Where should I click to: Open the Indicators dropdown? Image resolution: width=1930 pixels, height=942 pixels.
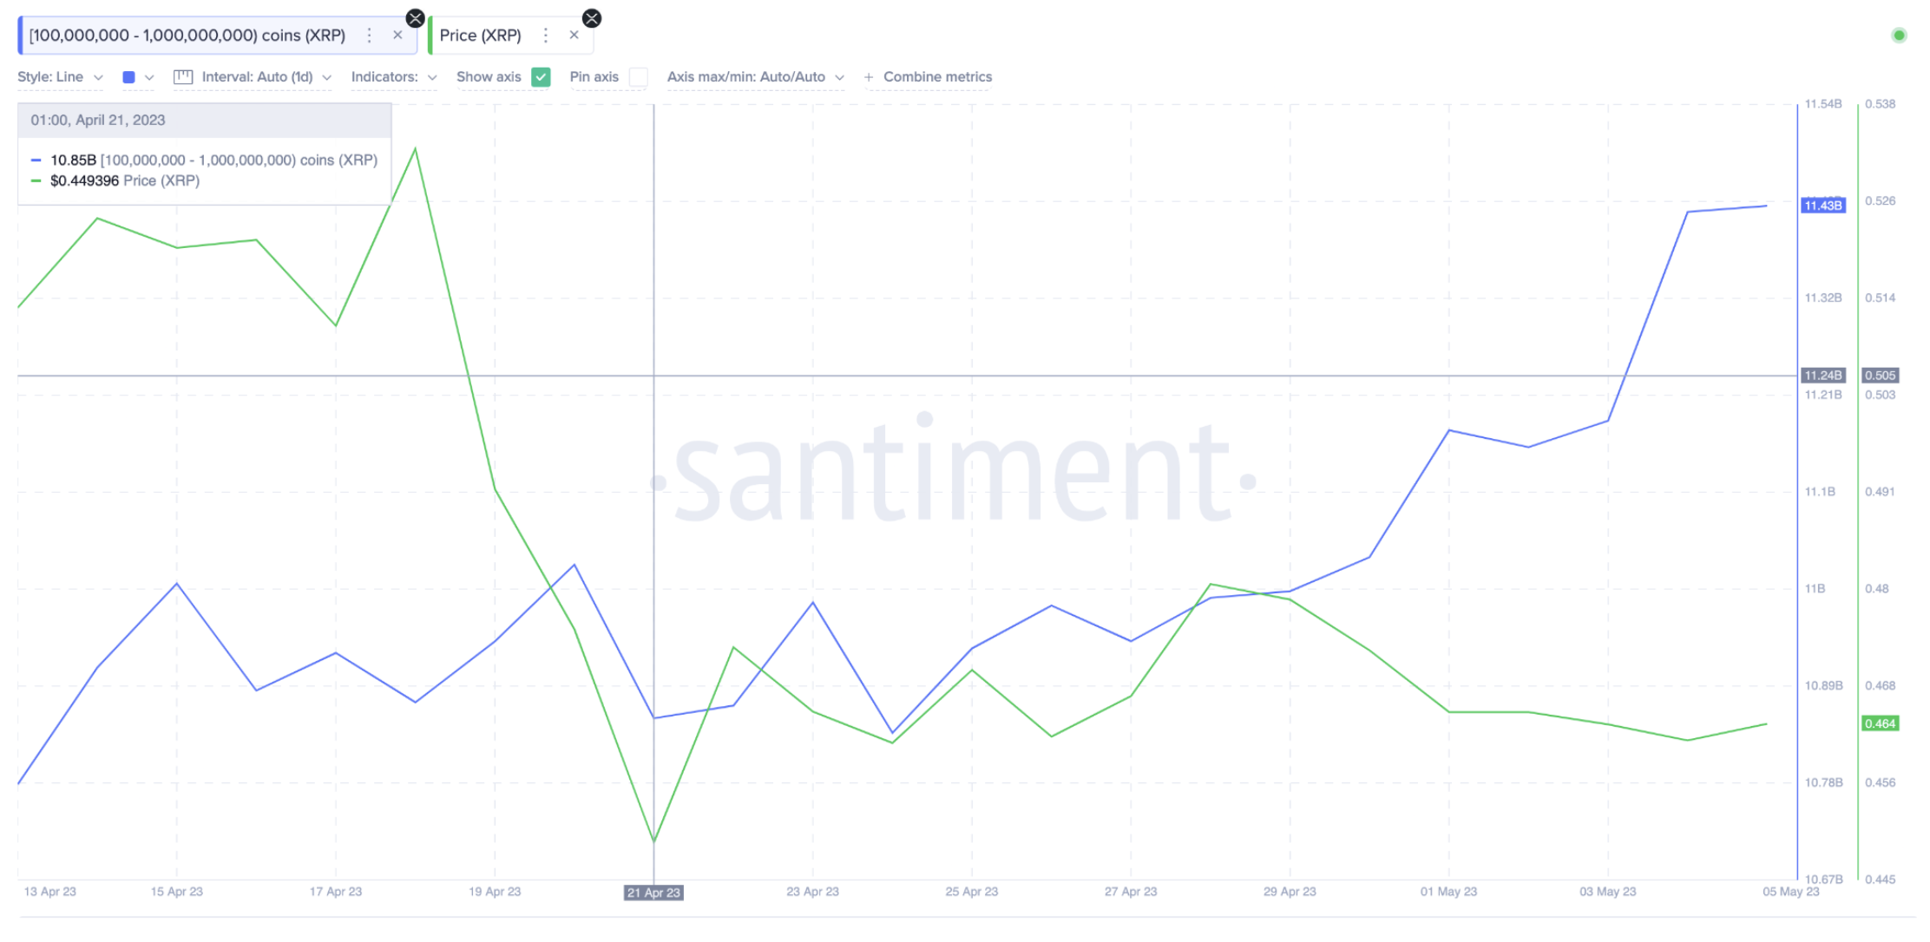(x=394, y=77)
